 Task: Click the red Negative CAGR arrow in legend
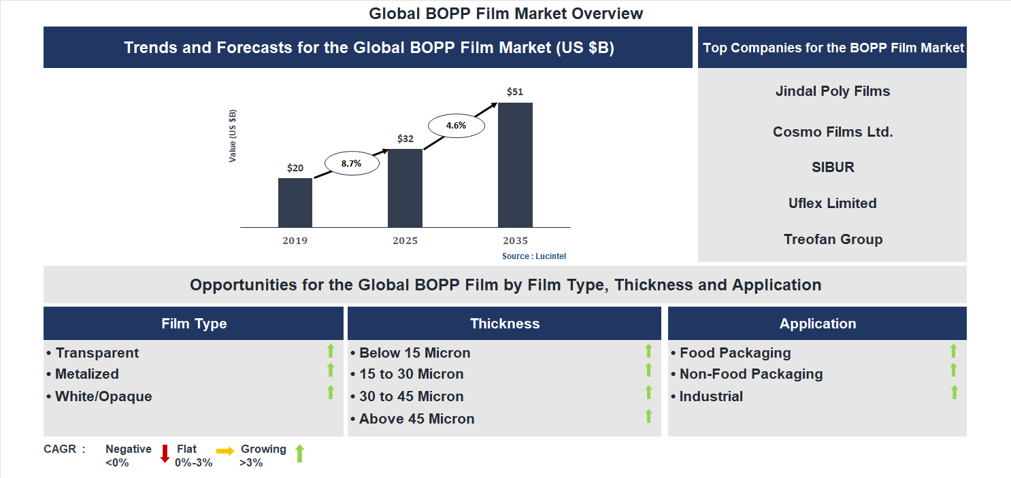coord(163,452)
